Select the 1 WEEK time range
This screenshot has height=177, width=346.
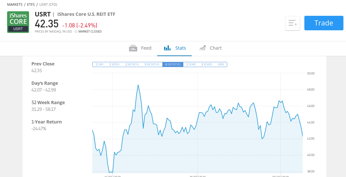click(115, 64)
